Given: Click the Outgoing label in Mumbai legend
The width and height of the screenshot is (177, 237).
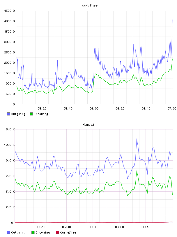Looking at the screenshot, I should click(x=18, y=233).
